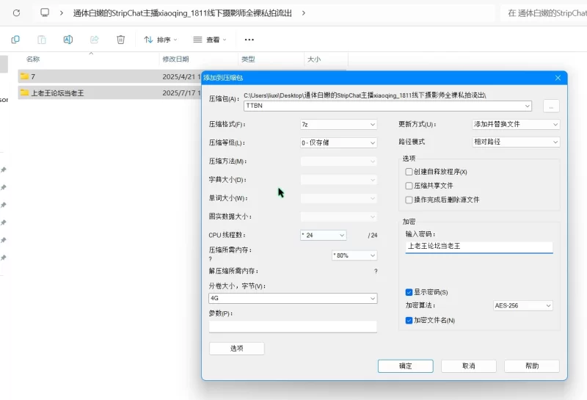Enable 压缩共享文件 checkbox

coord(409,186)
